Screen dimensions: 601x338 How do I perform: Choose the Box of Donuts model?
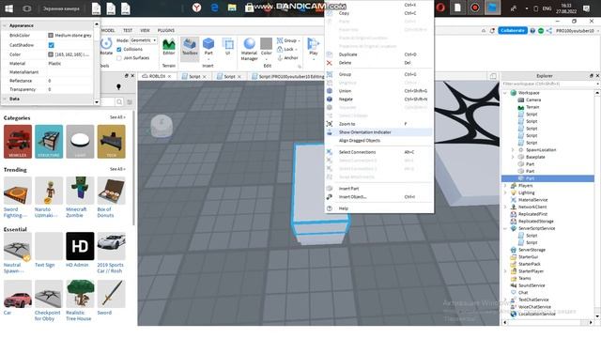[111, 197]
